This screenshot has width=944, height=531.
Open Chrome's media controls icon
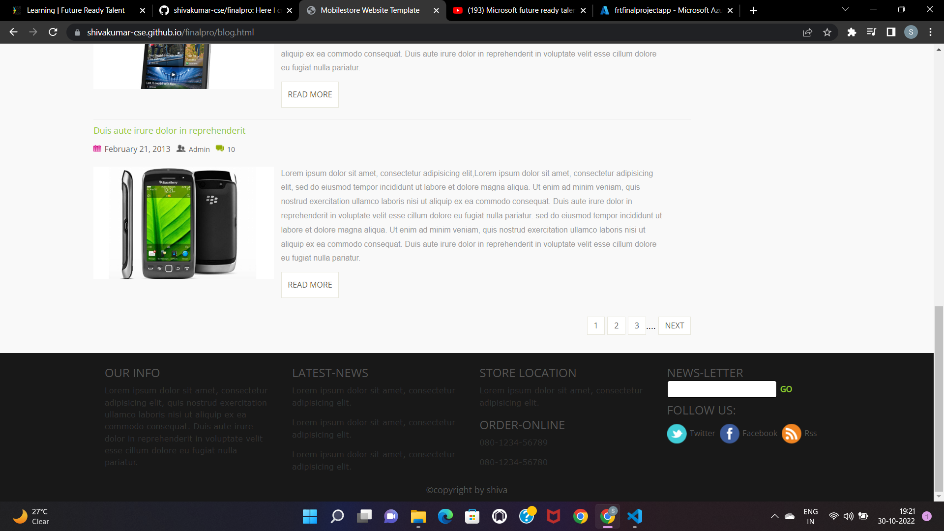tap(871, 32)
